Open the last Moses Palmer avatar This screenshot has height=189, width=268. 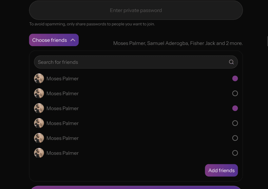[x=39, y=153]
